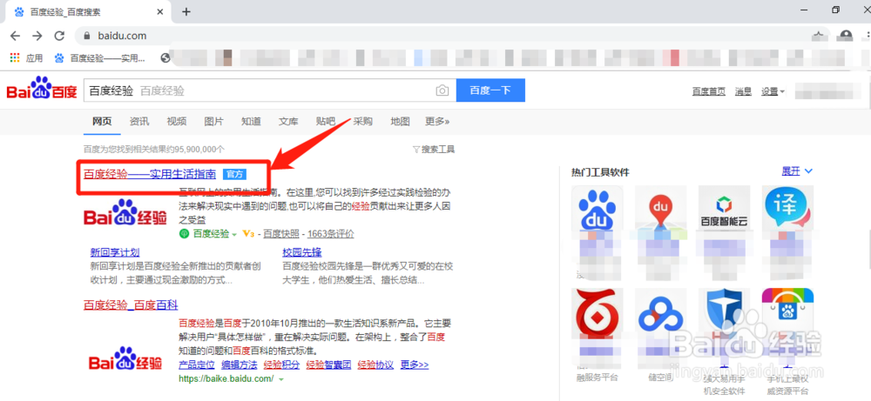Screen dimensions: 871x401
Task: Click the 更多>> link under 百科 result
Action: tap(415, 365)
